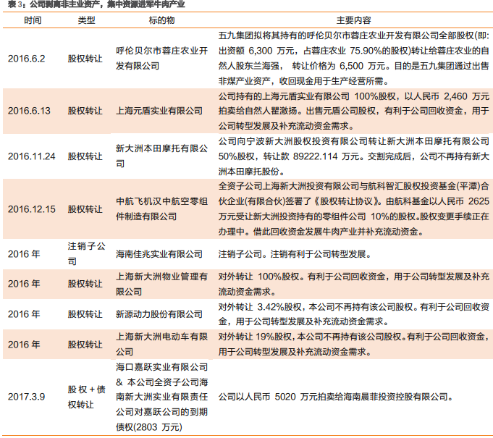
Task: Click 2016 年 in 海南佳兆 row
Action: pyautogui.click(x=24, y=253)
